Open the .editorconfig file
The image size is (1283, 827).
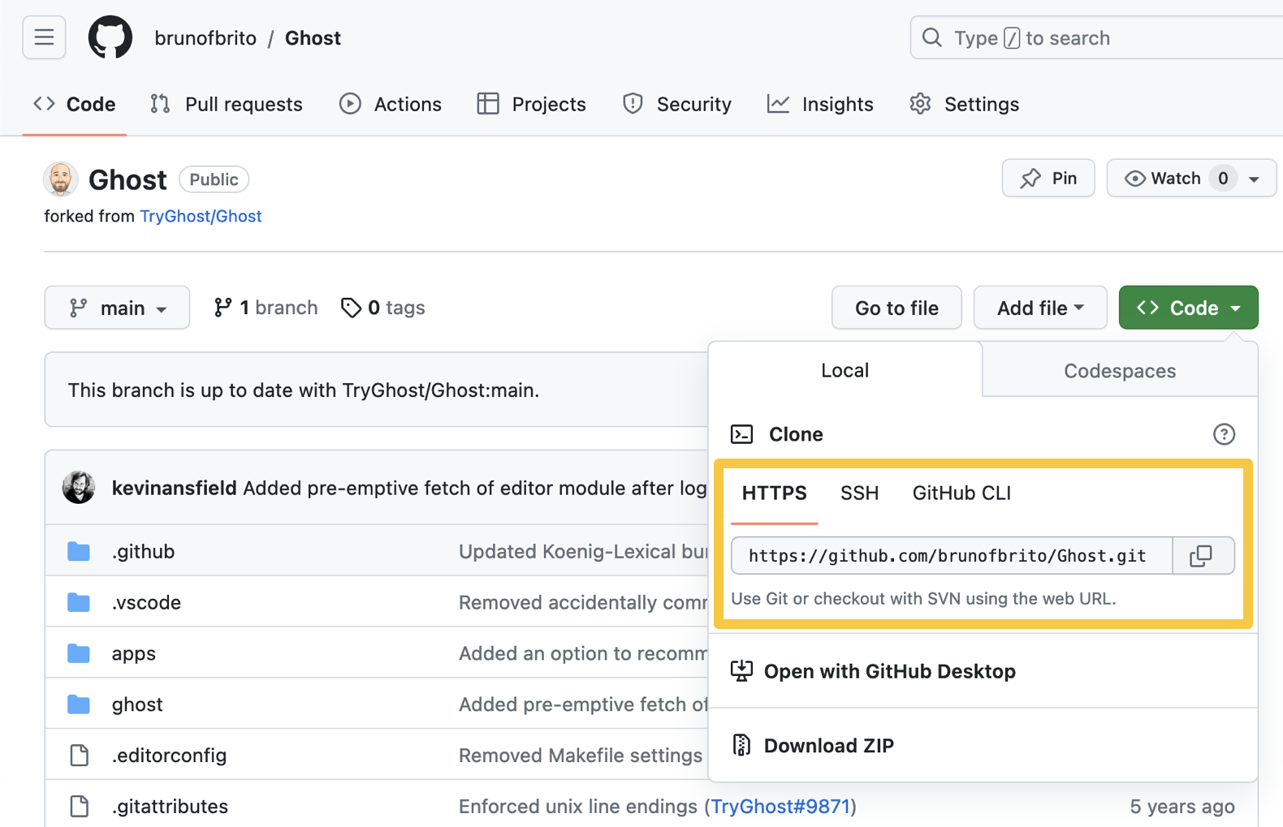click(x=170, y=755)
